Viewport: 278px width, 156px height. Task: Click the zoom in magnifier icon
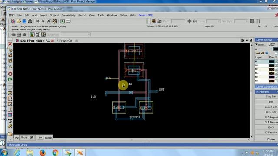click(38, 21)
